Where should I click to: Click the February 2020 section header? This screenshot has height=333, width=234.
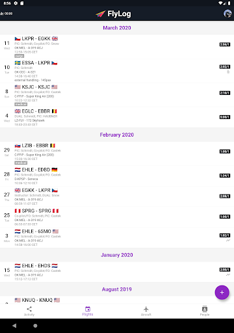tap(117, 135)
